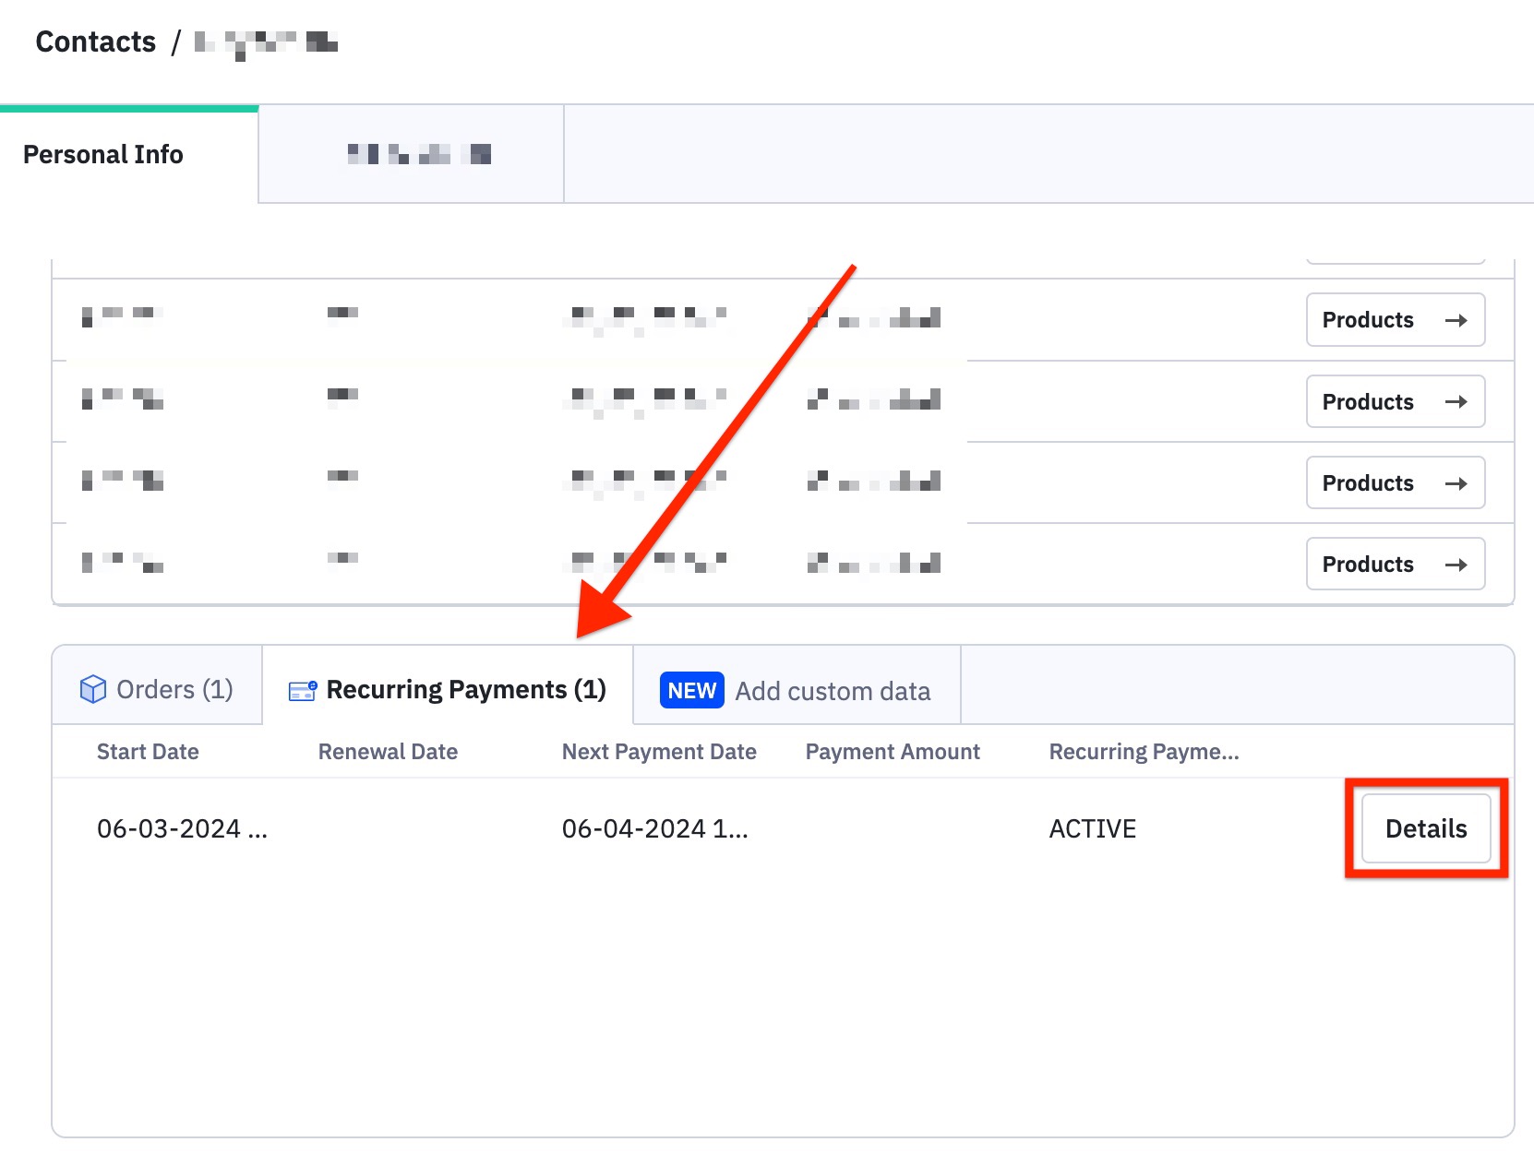Viewport: 1534px width, 1166px height.
Task: Click the Payment Amount column header
Action: click(x=892, y=751)
